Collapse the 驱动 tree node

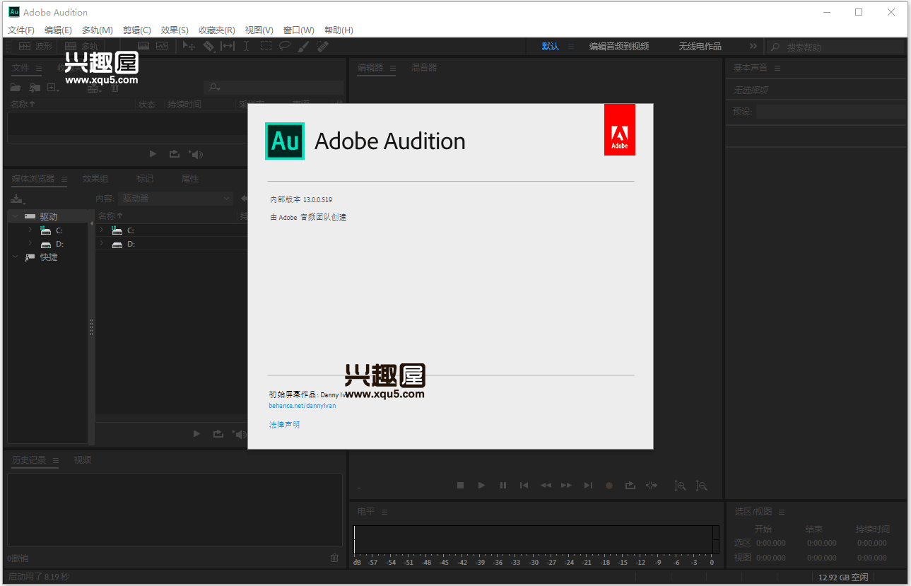coord(16,216)
